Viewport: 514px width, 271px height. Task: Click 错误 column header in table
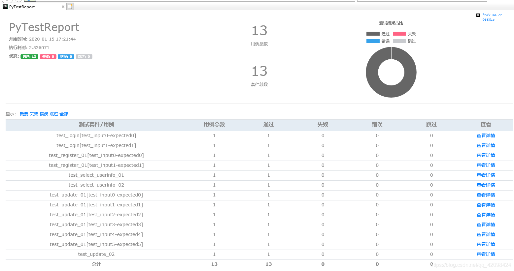click(x=377, y=125)
